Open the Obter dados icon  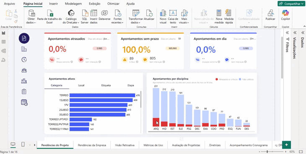point(31,13)
